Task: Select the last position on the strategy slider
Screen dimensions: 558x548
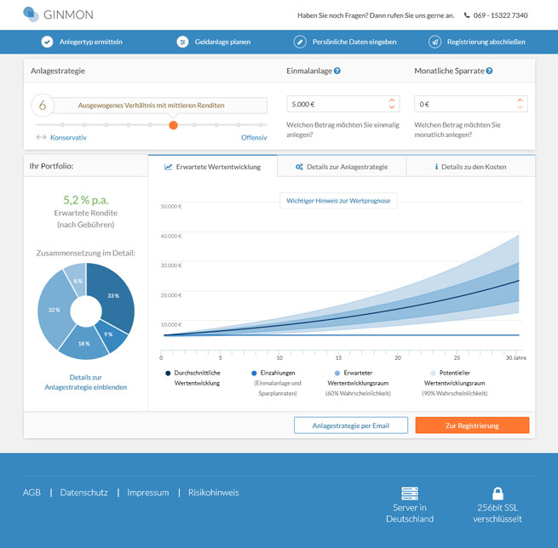Action: point(261,125)
